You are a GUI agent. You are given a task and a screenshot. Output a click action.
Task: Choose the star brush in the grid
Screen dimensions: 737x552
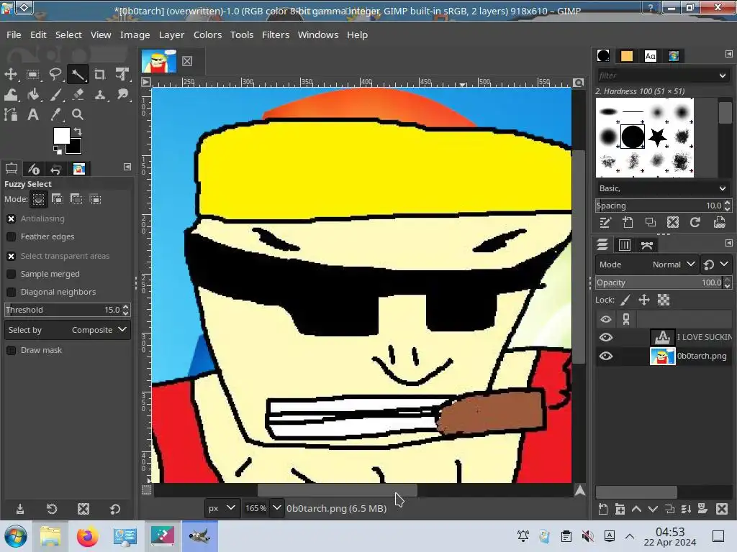(x=657, y=137)
